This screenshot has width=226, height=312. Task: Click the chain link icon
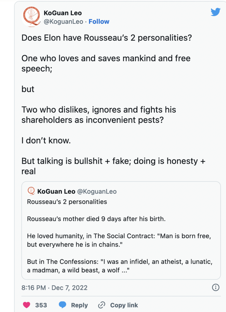click(x=101, y=305)
